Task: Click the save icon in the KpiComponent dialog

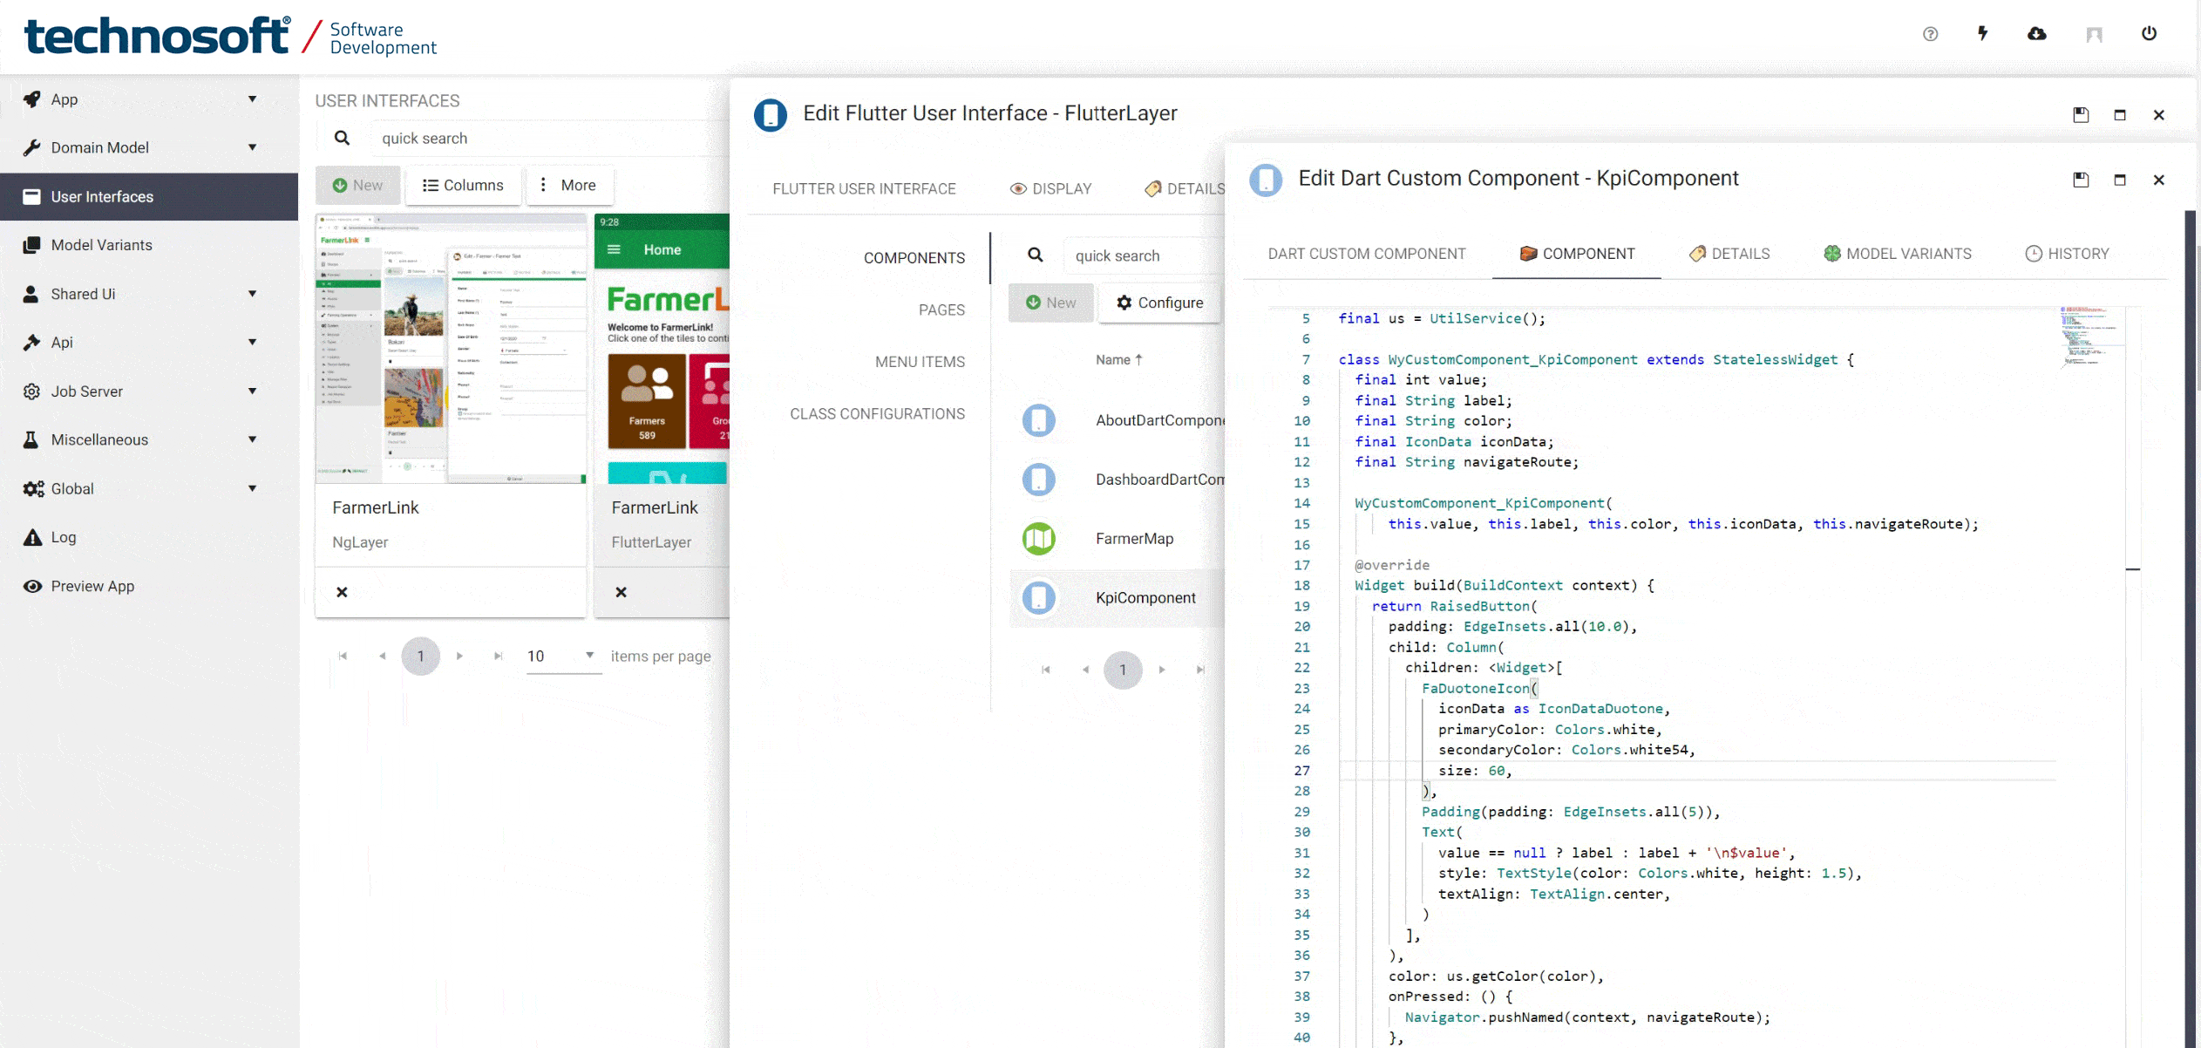Action: click(x=2081, y=180)
